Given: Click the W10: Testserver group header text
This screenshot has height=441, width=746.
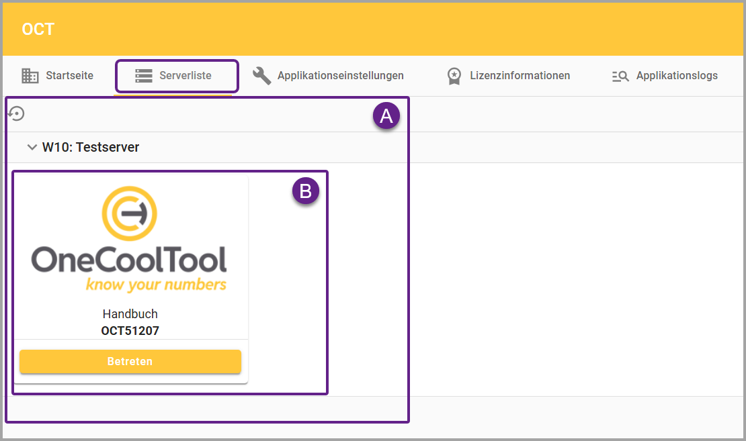Looking at the screenshot, I should pyautogui.click(x=91, y=147).
